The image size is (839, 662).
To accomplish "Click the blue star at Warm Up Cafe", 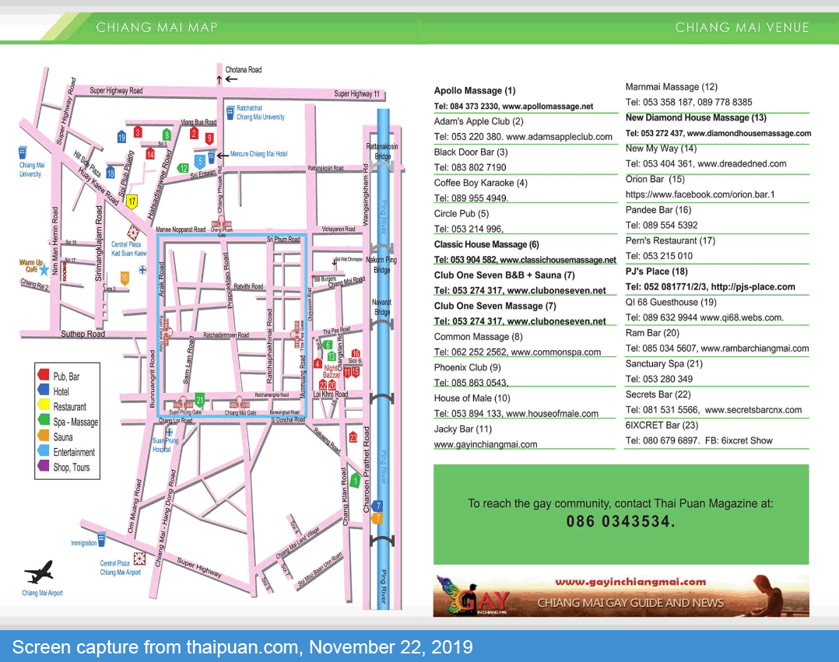I will (44, 269).
